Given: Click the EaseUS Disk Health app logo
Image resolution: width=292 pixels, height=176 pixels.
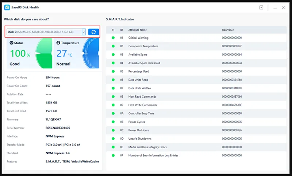Looking at the screenshot, I should click(7, 7).
